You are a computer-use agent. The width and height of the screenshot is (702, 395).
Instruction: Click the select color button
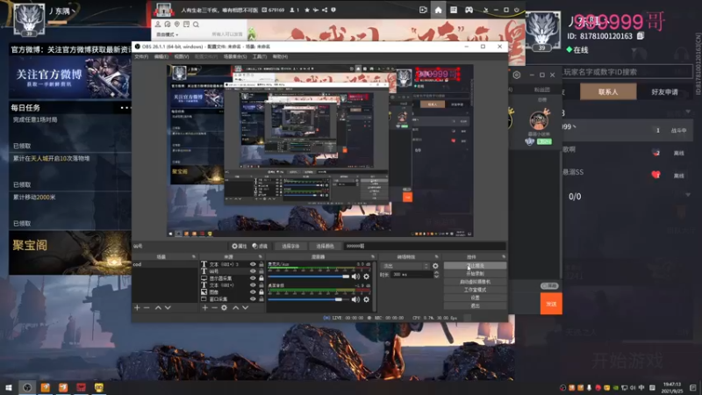tap(325, 246)
